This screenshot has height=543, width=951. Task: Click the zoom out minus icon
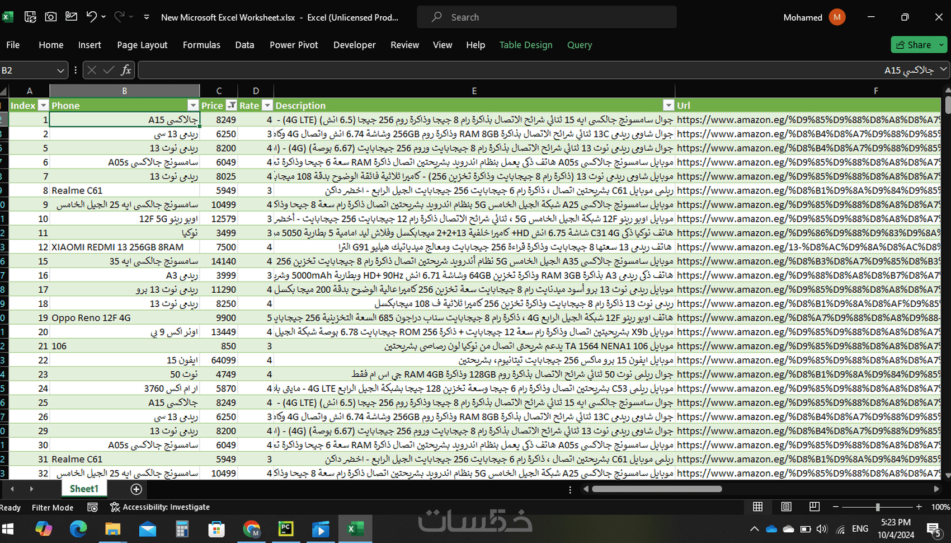click(836, 507)
